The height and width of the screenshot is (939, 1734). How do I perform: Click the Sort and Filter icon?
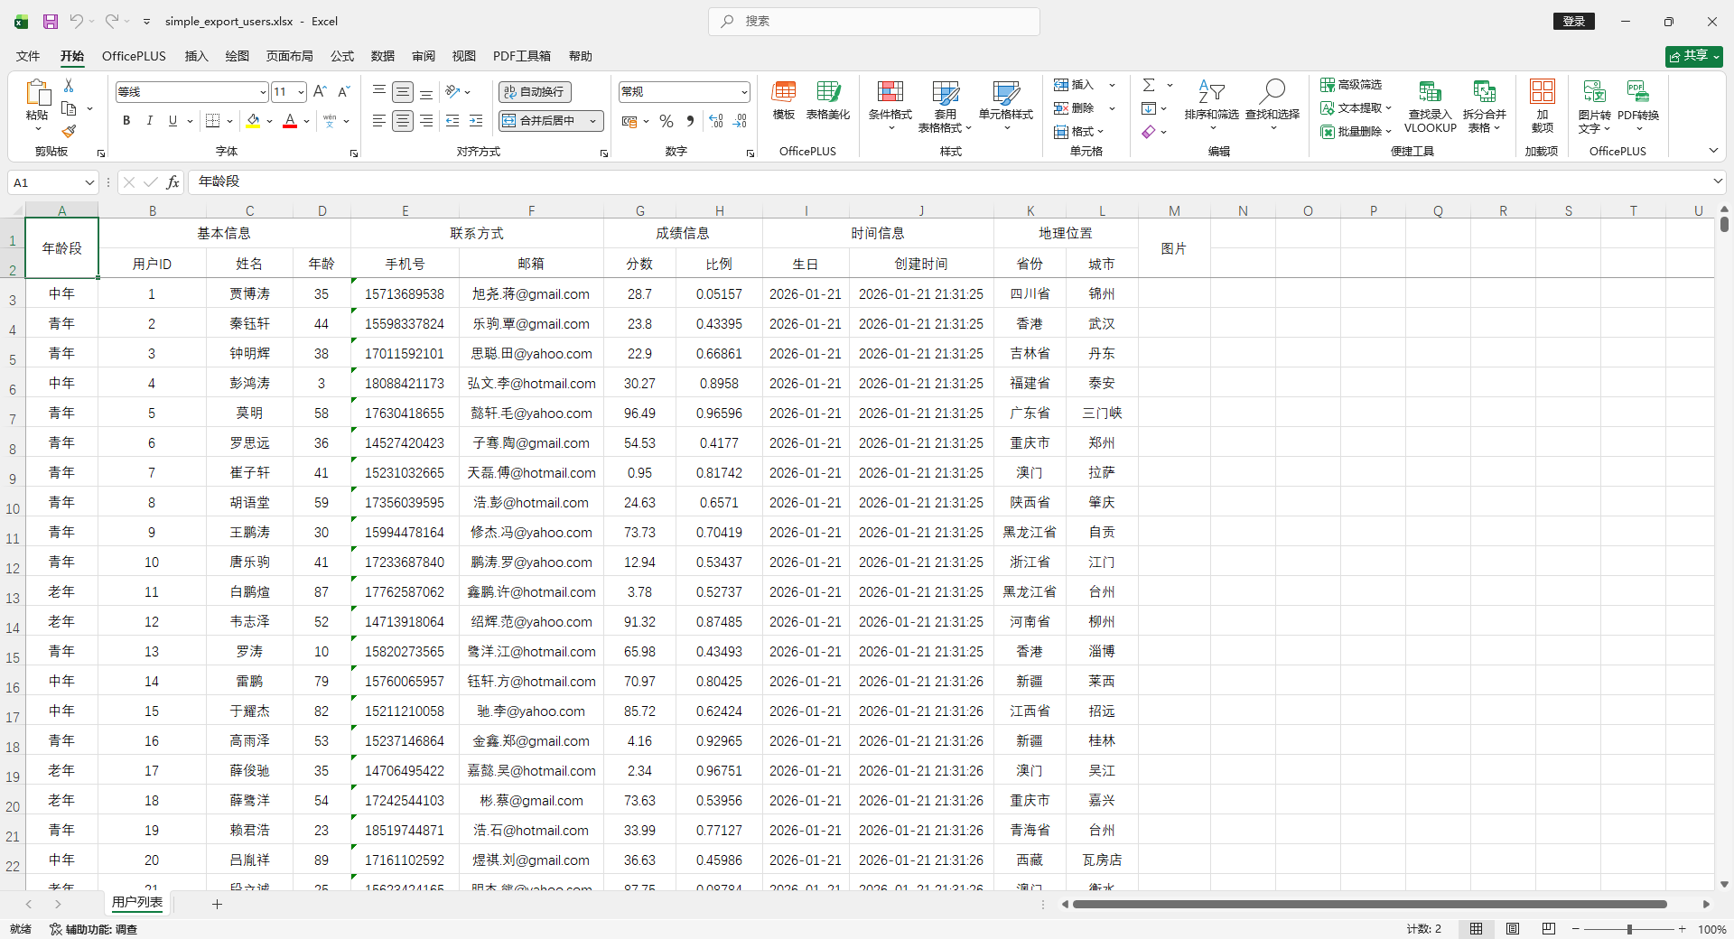pos(1211,93)
